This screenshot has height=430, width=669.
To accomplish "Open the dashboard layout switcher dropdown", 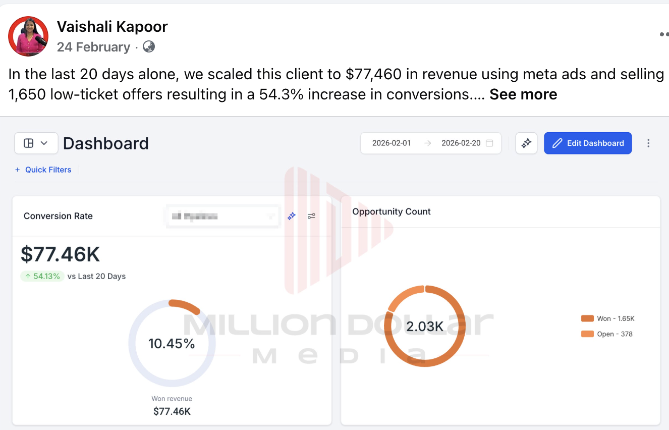I will (36, 143).
